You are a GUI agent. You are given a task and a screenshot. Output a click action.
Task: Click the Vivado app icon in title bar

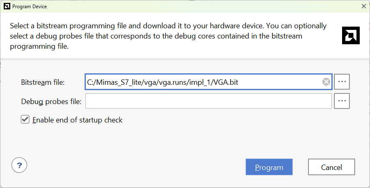click(6, 6)
